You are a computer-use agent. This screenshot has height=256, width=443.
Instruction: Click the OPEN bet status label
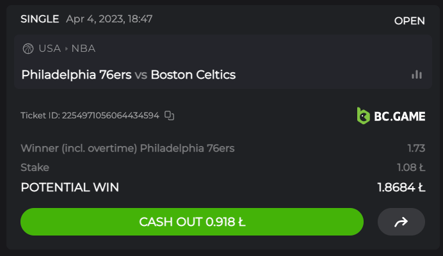coord(409,20)
